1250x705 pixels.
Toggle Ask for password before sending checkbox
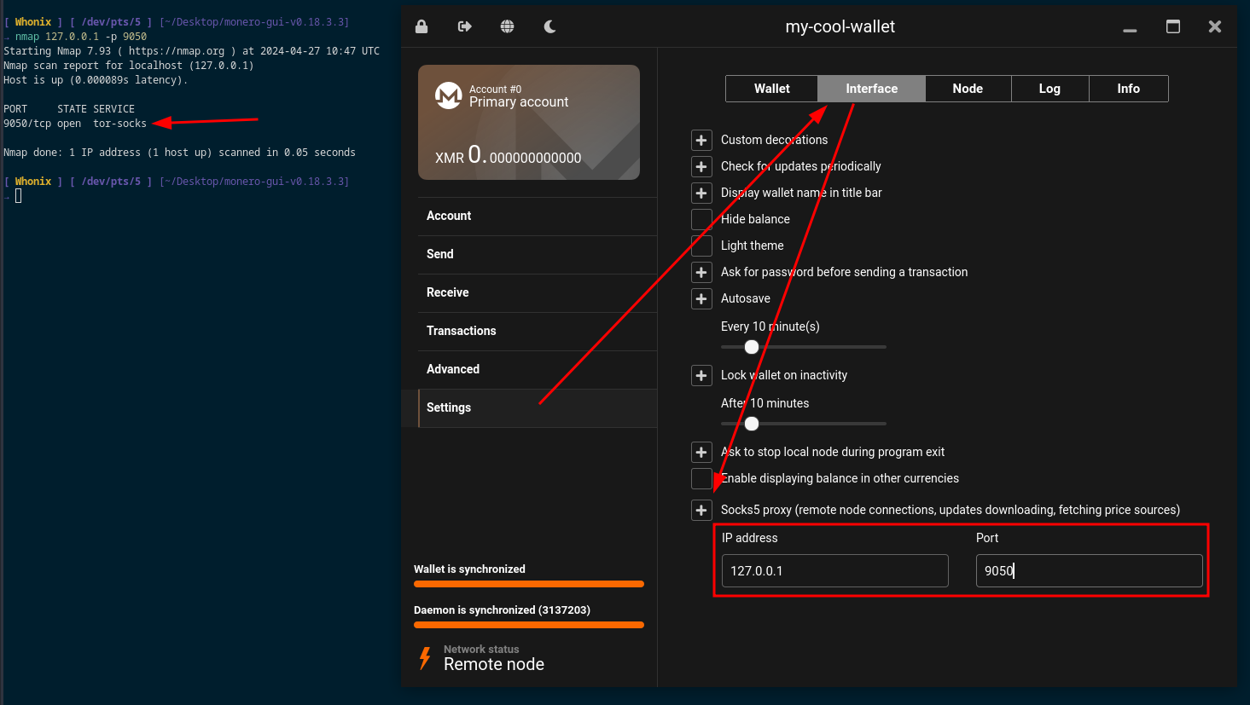[x=701, y=272]
